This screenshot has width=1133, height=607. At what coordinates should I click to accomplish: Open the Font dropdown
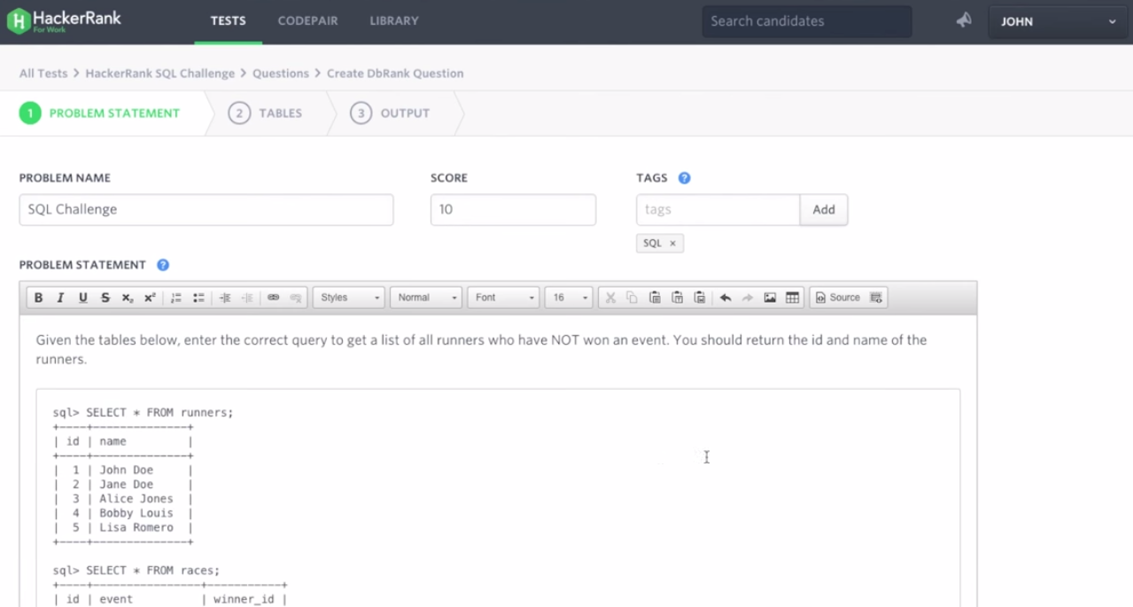point(503,298)
